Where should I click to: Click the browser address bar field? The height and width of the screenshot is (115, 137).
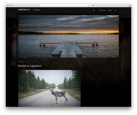coord(65,5)
